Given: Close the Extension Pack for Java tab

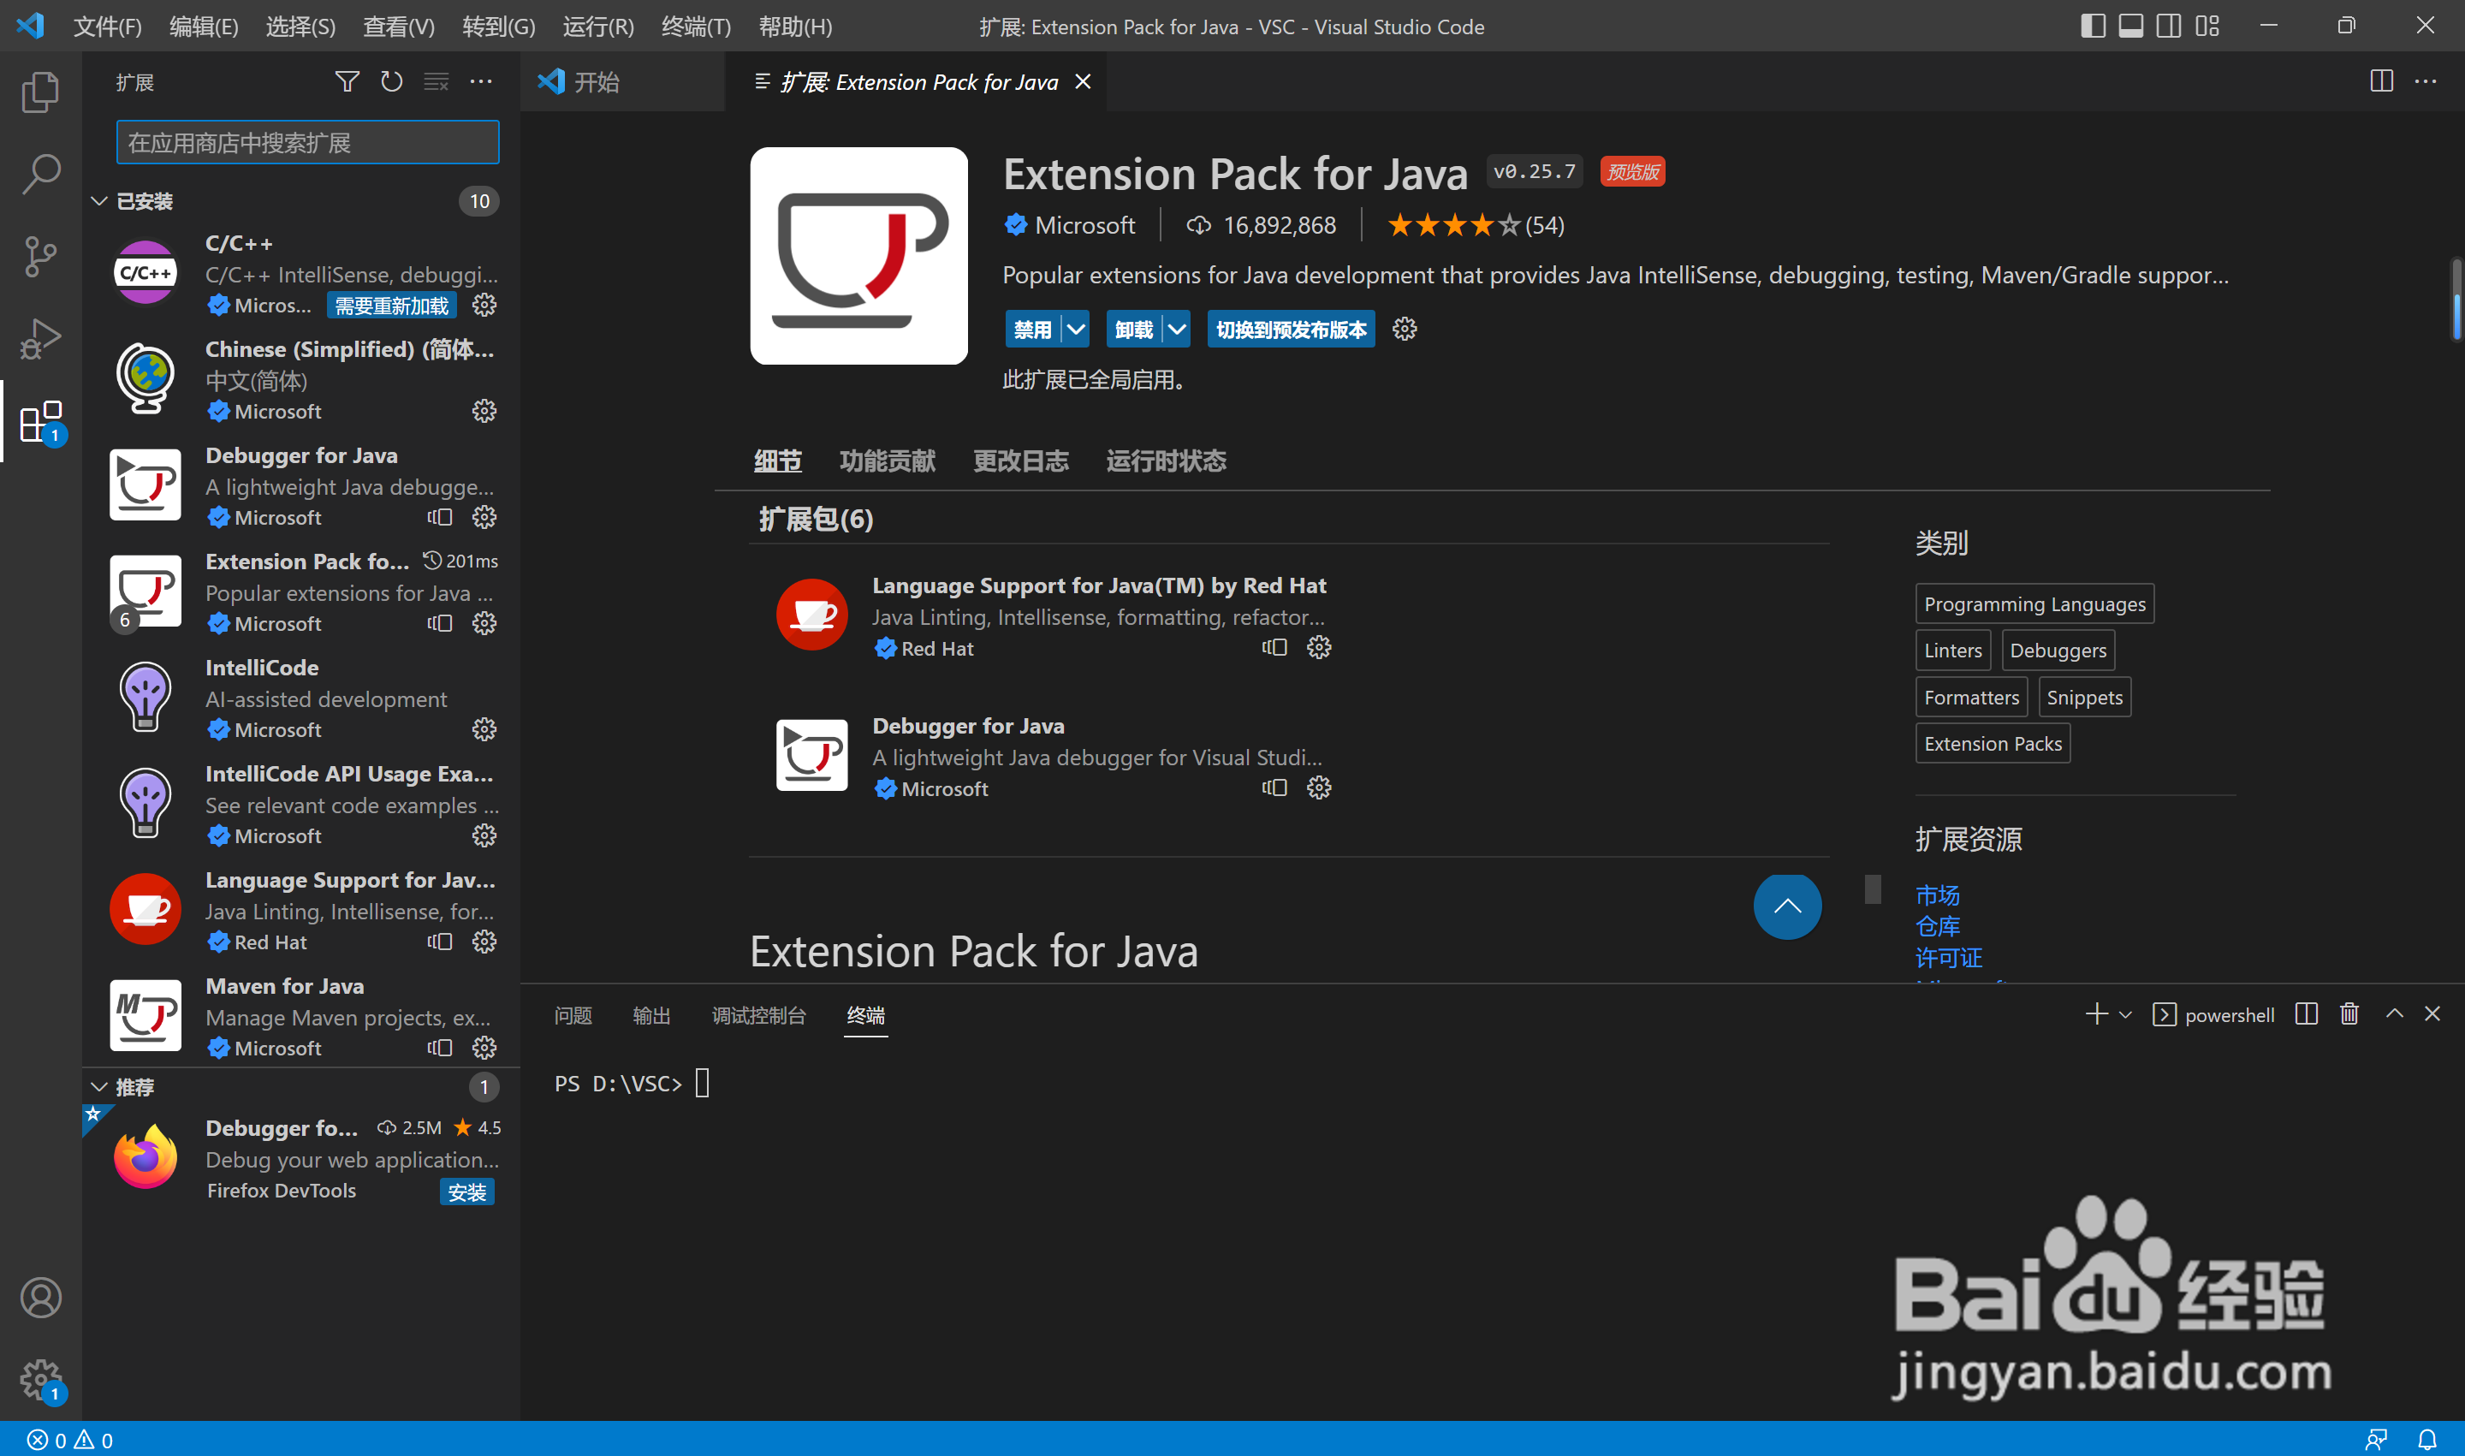Looking at the screenshot, I should pyautogui.click(x=1083, y=81).
